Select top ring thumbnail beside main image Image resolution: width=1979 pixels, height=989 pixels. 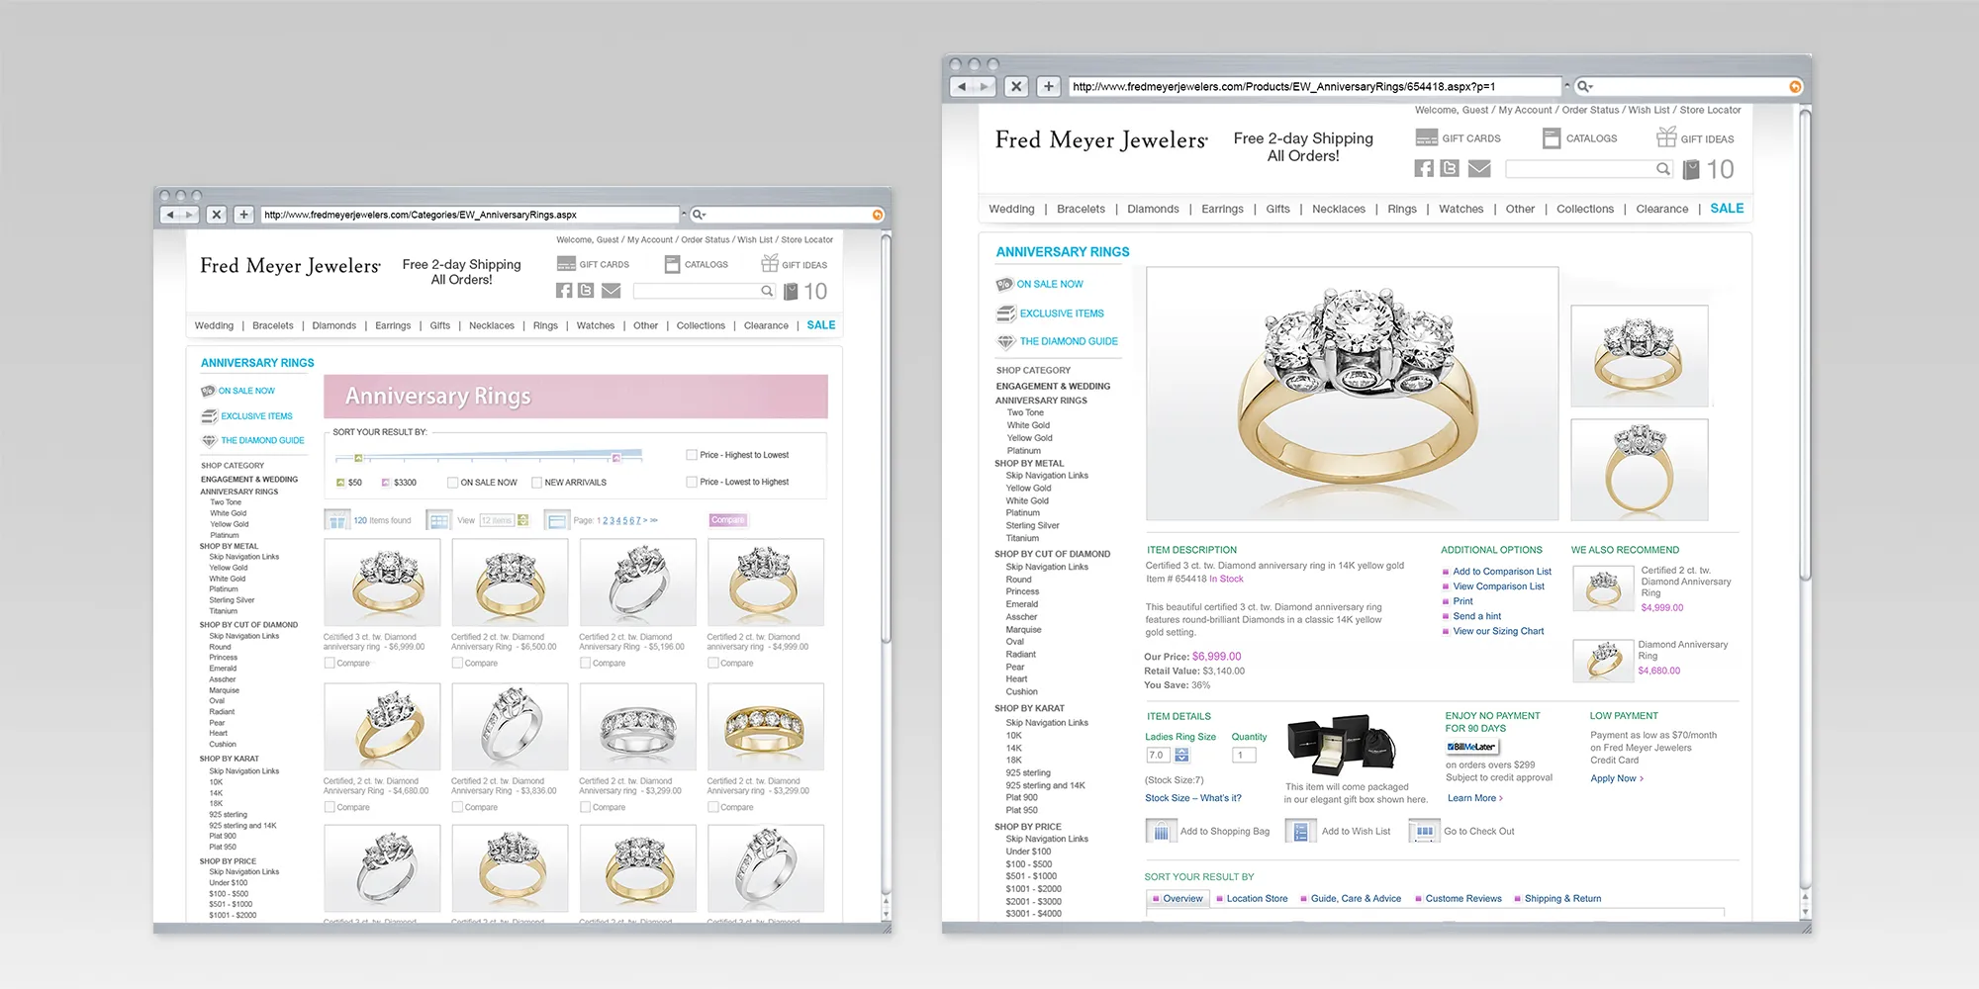1639,356
